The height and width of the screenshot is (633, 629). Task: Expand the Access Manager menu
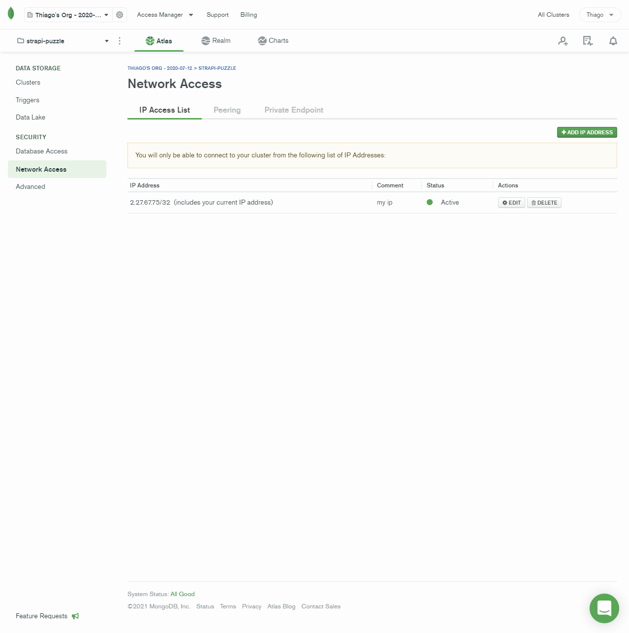[165, 15]
